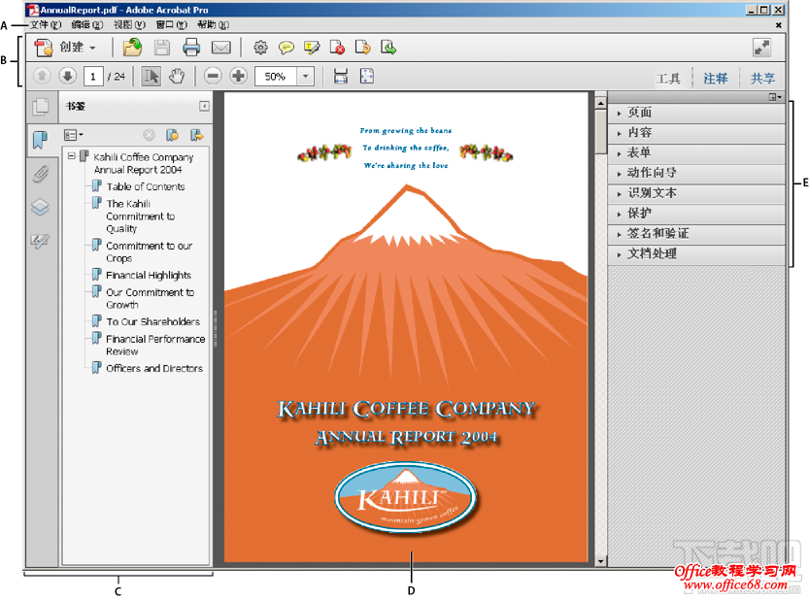Open the zoom percentage dropdown
Screen dimensions: 809x599
pyautogui.click(x=305, y=77)
